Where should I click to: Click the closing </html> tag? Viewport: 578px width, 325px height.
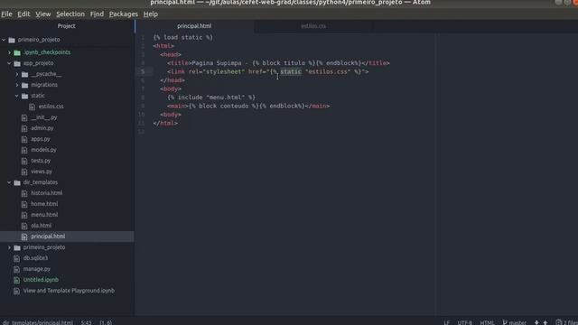[165, 123]
